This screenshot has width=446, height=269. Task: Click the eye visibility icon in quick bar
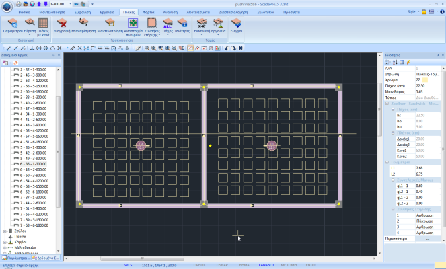click(x=76, y=4)
